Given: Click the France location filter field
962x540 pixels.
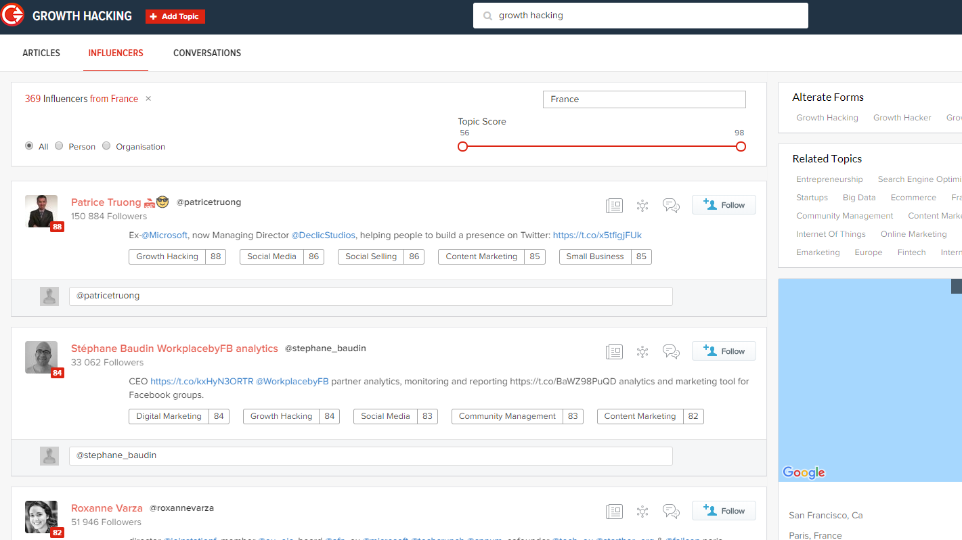Looking at the screenshot, I should [x=644, y=99].
